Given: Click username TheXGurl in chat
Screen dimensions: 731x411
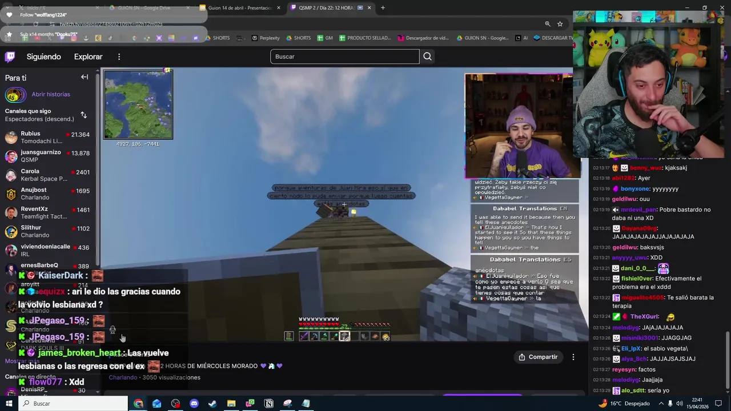Looking at the screenshot, I should [644, 317].
